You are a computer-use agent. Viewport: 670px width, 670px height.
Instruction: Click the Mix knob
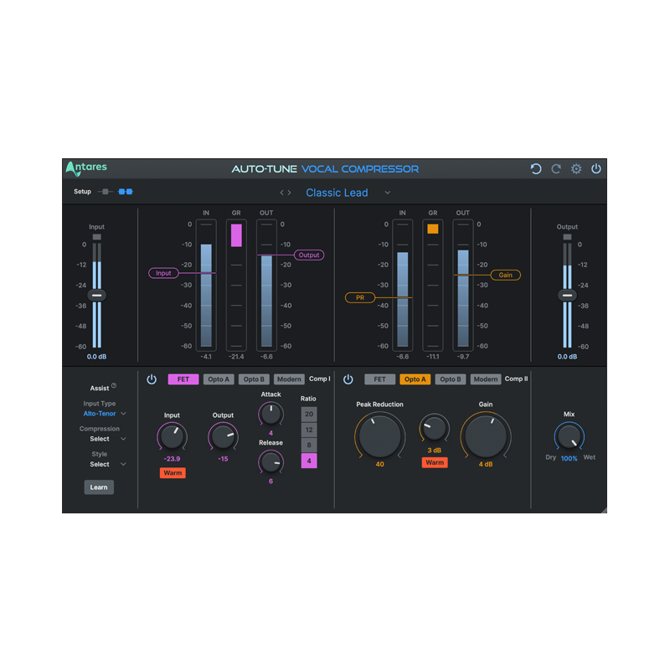569,437
